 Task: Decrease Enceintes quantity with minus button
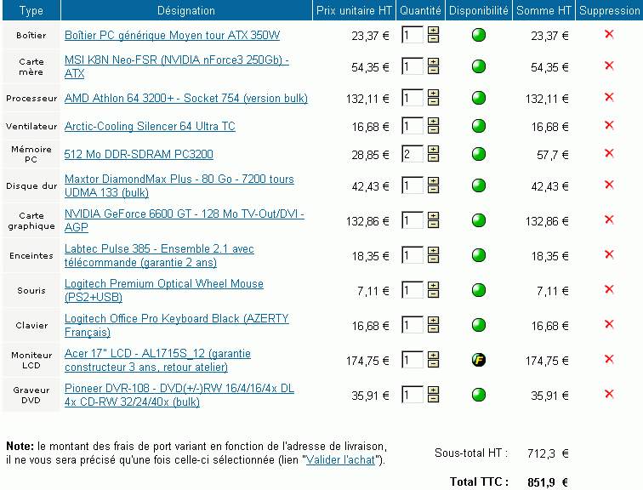coord(433,259)
